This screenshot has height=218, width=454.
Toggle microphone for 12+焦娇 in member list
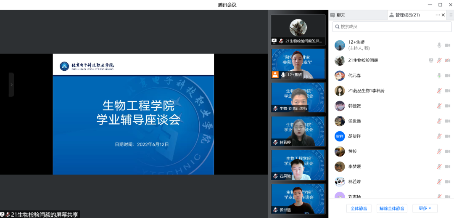point(439,45)
